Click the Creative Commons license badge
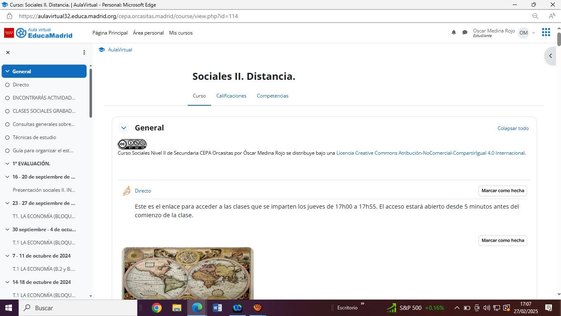Viewport: 561px width, 316px height. point(132,144)
